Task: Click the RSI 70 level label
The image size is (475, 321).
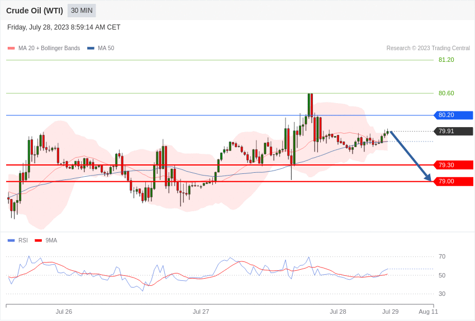Action: [442, 256]
